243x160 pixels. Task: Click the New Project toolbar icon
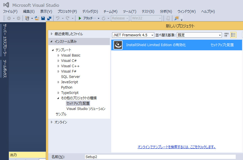(27, 18)
